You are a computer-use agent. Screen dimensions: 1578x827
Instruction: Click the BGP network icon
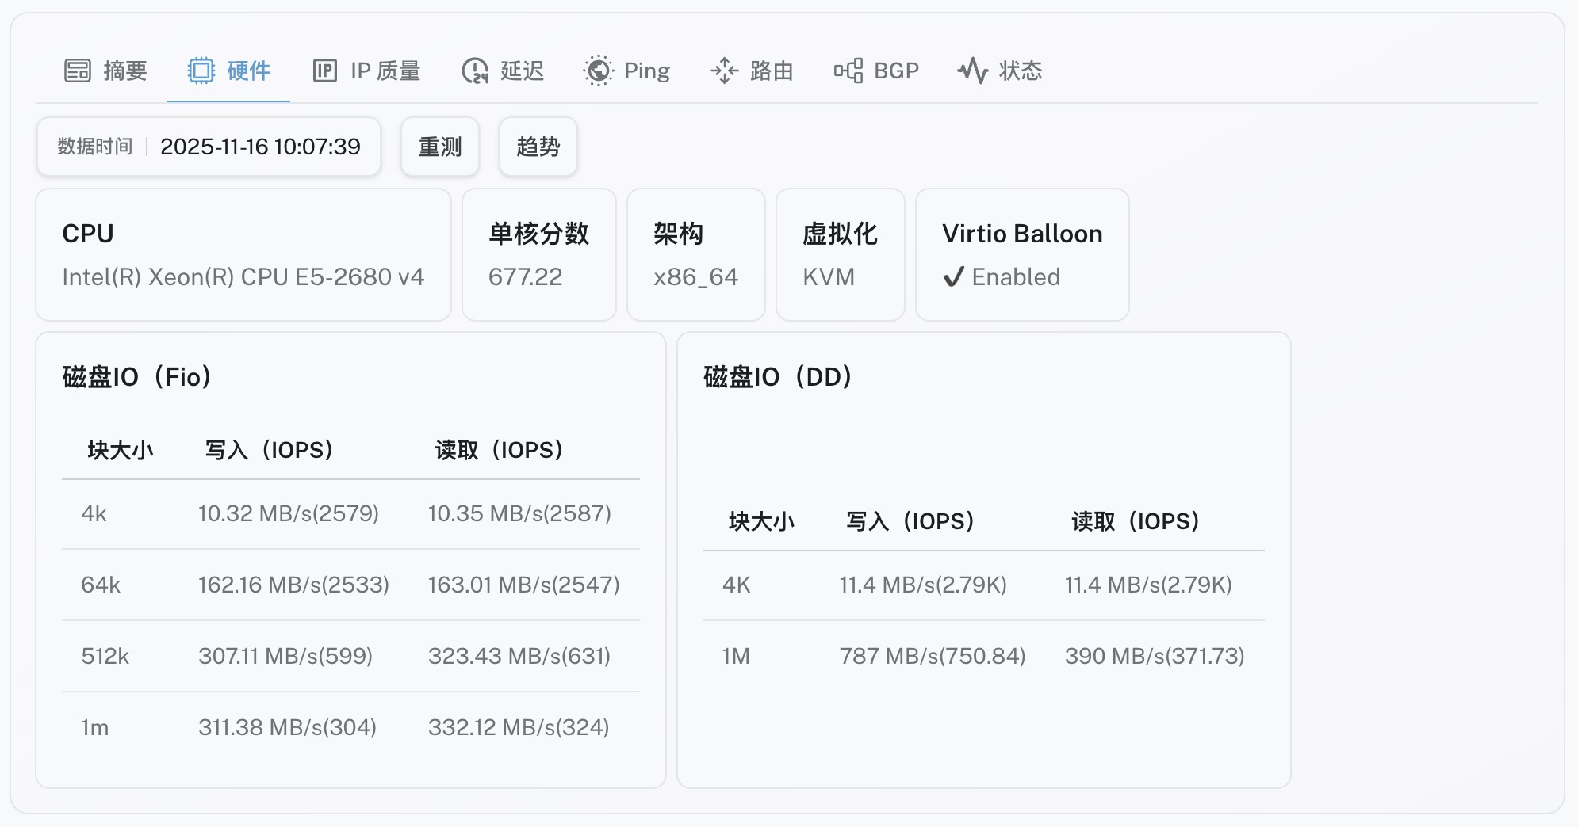point(848,71)
